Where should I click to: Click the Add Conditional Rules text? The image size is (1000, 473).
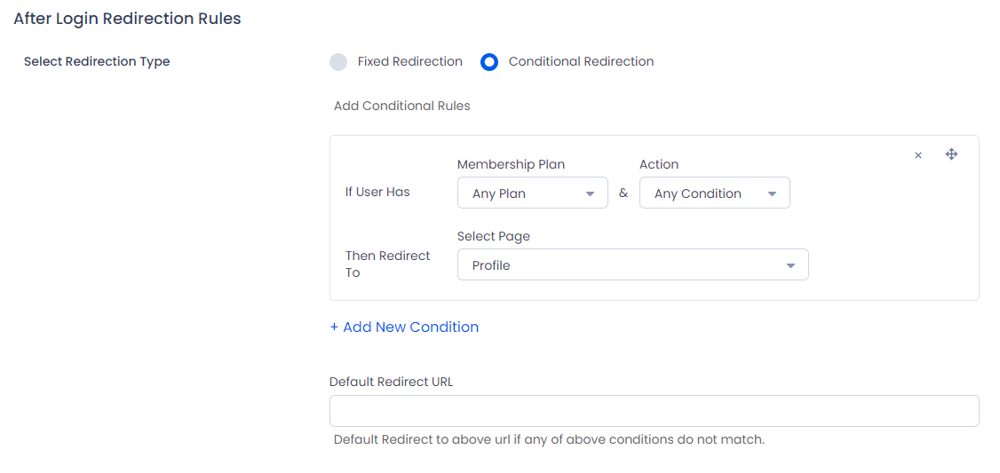point(402,106)
